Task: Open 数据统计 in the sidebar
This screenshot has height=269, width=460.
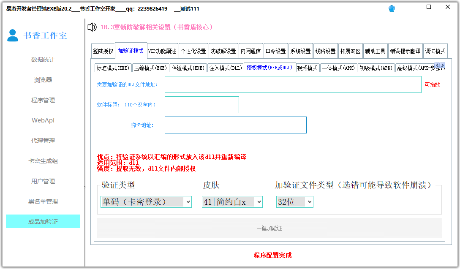Action: (43, 60)
